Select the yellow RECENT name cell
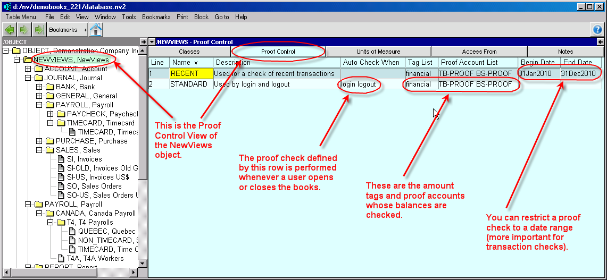Screen dimensions: 607x280 tap(191, 73)
